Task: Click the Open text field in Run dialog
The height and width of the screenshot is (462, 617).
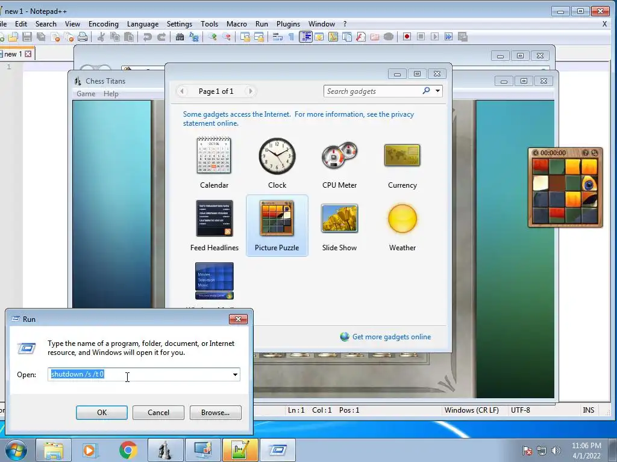Action: tap(139, 374)
